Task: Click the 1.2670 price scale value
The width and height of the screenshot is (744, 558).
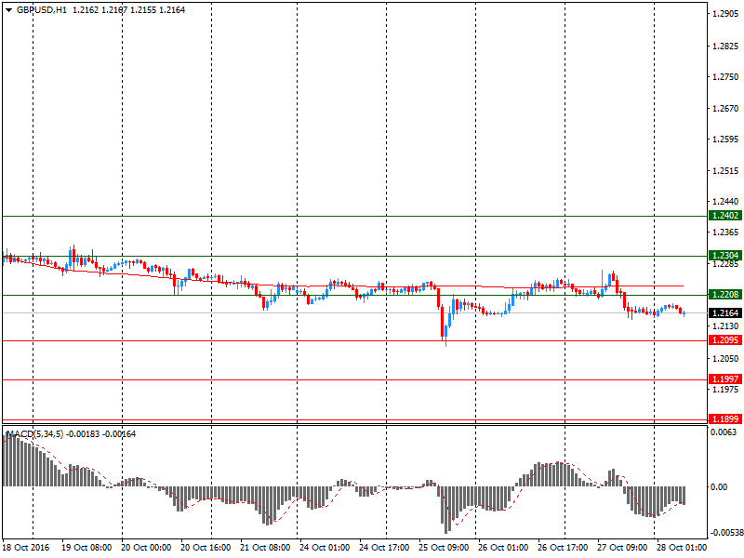Action: [725, 109]
